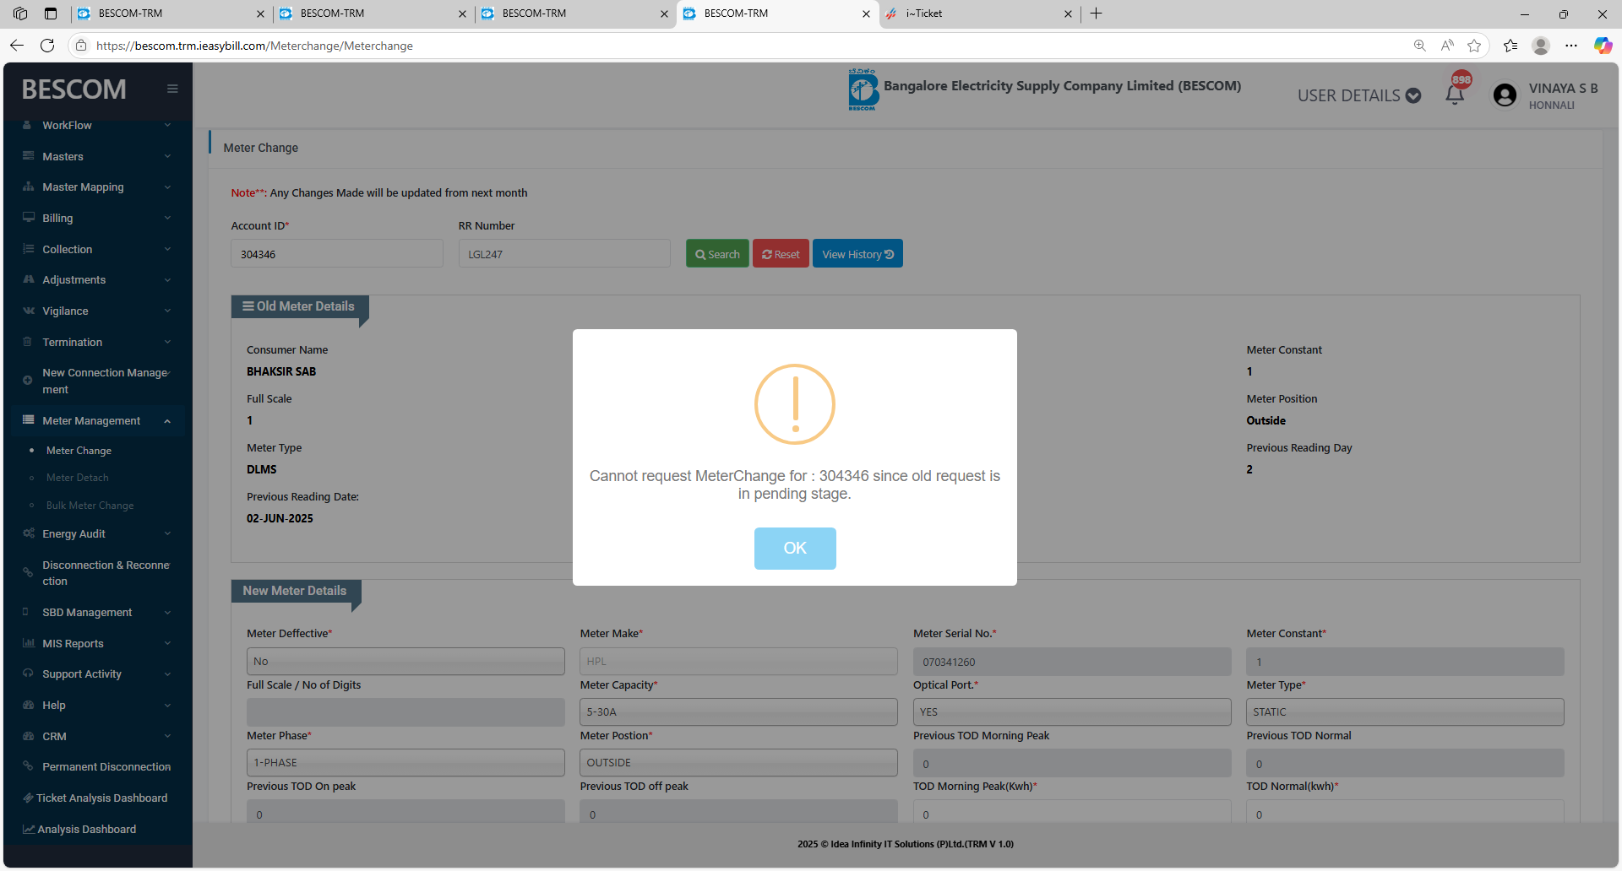The width and height of the screenshot is (1622, 871).
Task: Expand the Collection sidebar menu
Action: pyautogui.click(x=98, y=249)
